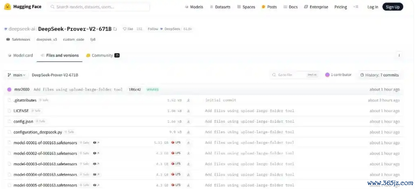Open the Datasets page
Viewport: 416px width, 189px height.
coord(220,7)
